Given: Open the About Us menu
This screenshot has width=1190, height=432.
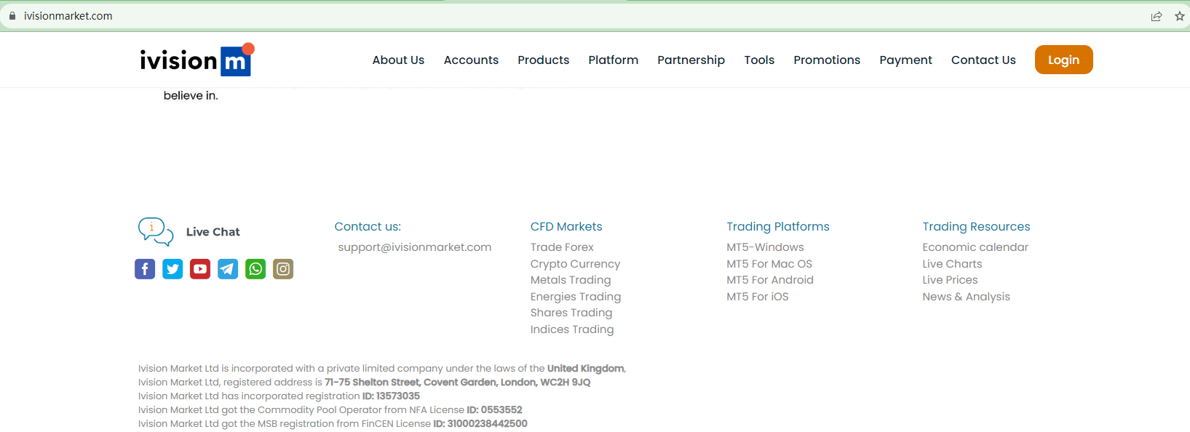Looking at the screenshot, I should [x=398, y=60].
